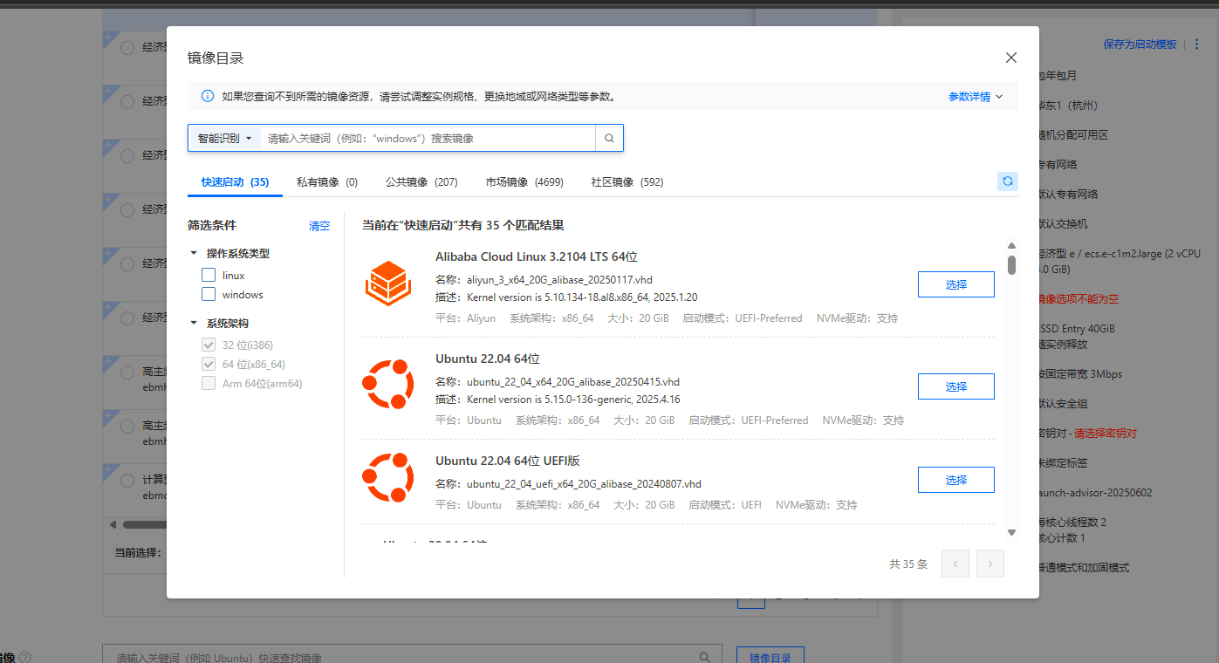This screenshot has height=663, width=1219.
Task: Click 请选择密钥对 warning text in summary
Action: tap(1106, 434)
